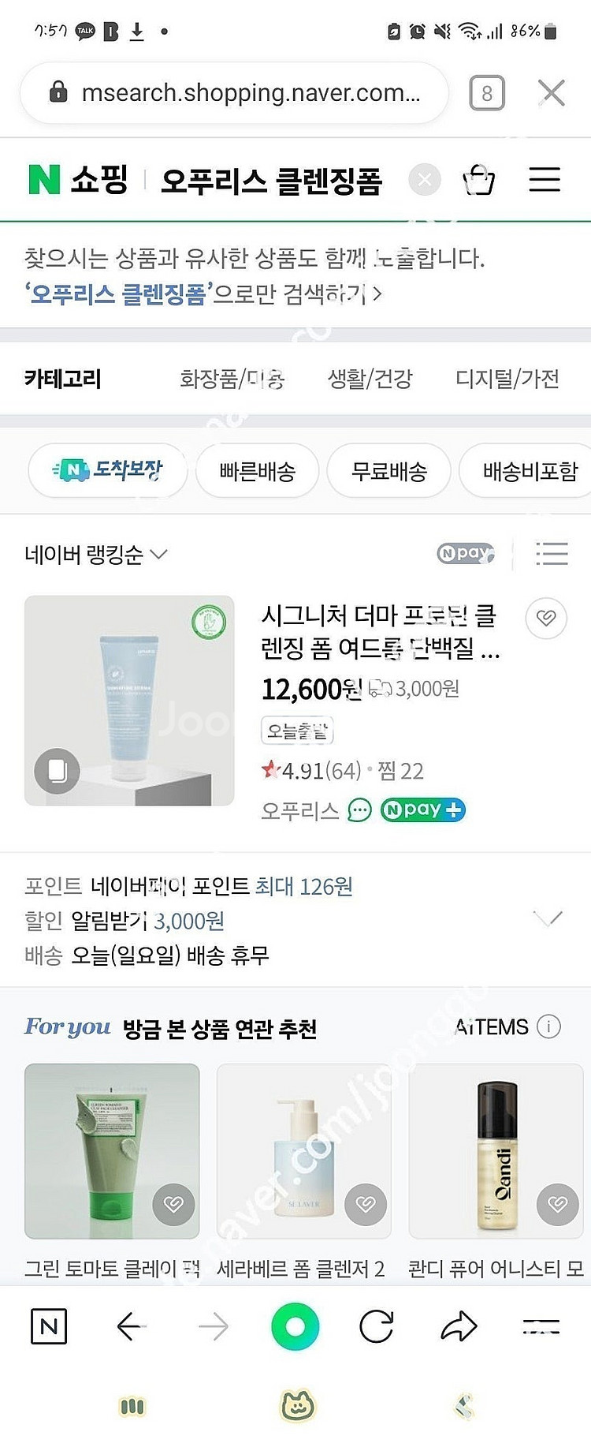Toggle the N pay filter
Screen dimensions: 591x1447
(466, 554)
